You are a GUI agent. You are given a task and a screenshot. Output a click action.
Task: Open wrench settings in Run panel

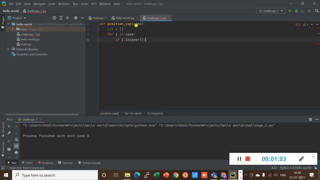tap(9, 133)
